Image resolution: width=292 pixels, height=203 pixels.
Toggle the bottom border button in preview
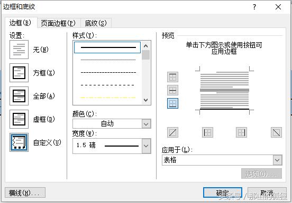172,103
